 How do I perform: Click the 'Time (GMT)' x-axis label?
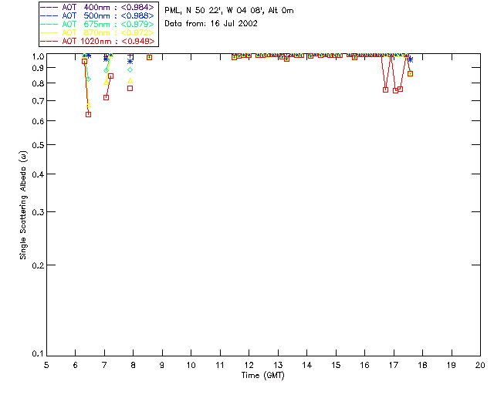coord(262,376)
